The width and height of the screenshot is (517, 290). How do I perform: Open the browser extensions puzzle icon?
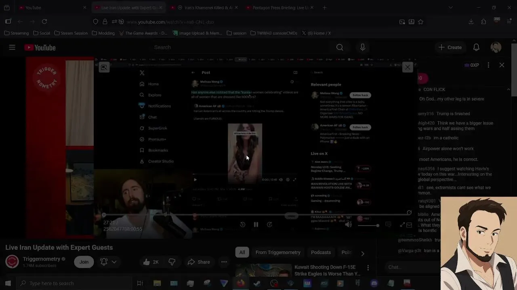click(x=483, y=21)
